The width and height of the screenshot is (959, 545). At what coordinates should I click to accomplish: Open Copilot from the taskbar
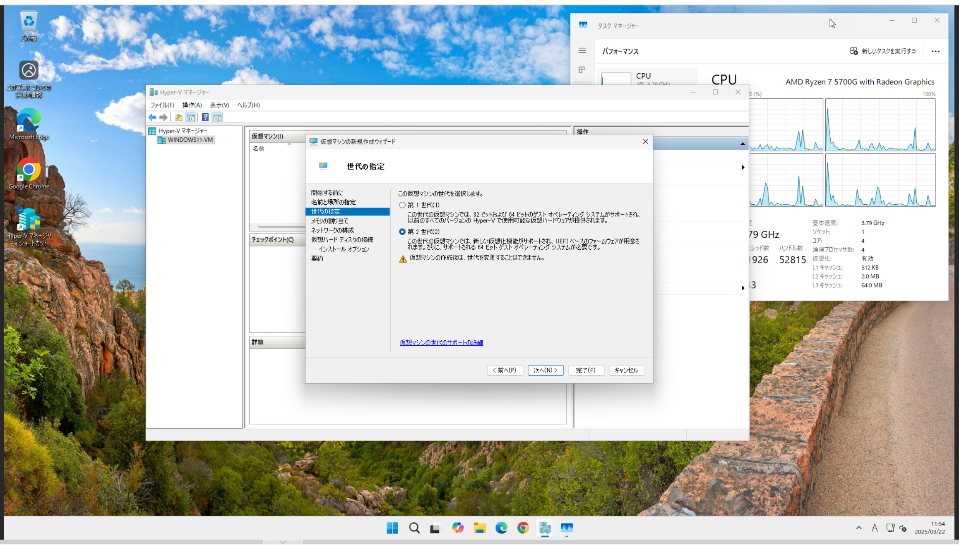(457, 528)
